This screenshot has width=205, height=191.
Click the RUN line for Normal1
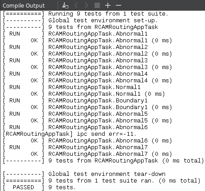[x=72, y=87]
